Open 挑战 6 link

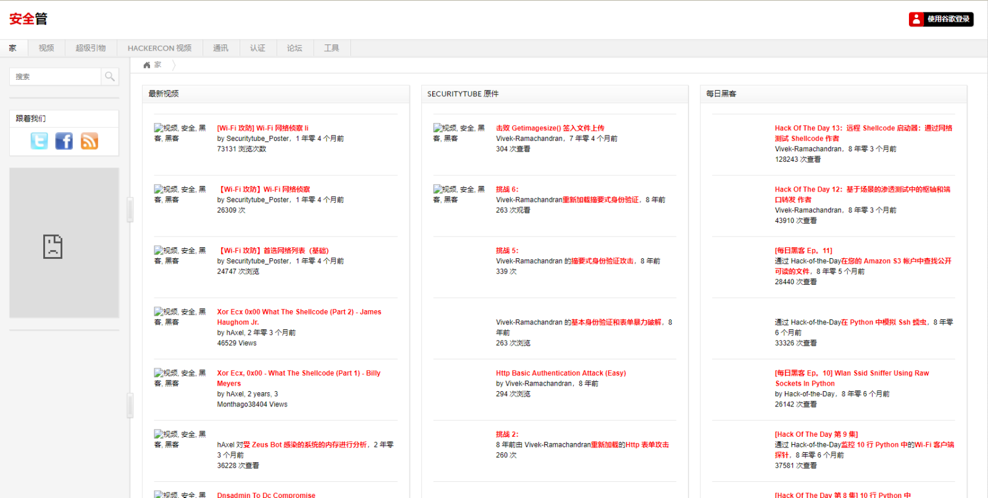pyautogui.click(x=507, y=189)
